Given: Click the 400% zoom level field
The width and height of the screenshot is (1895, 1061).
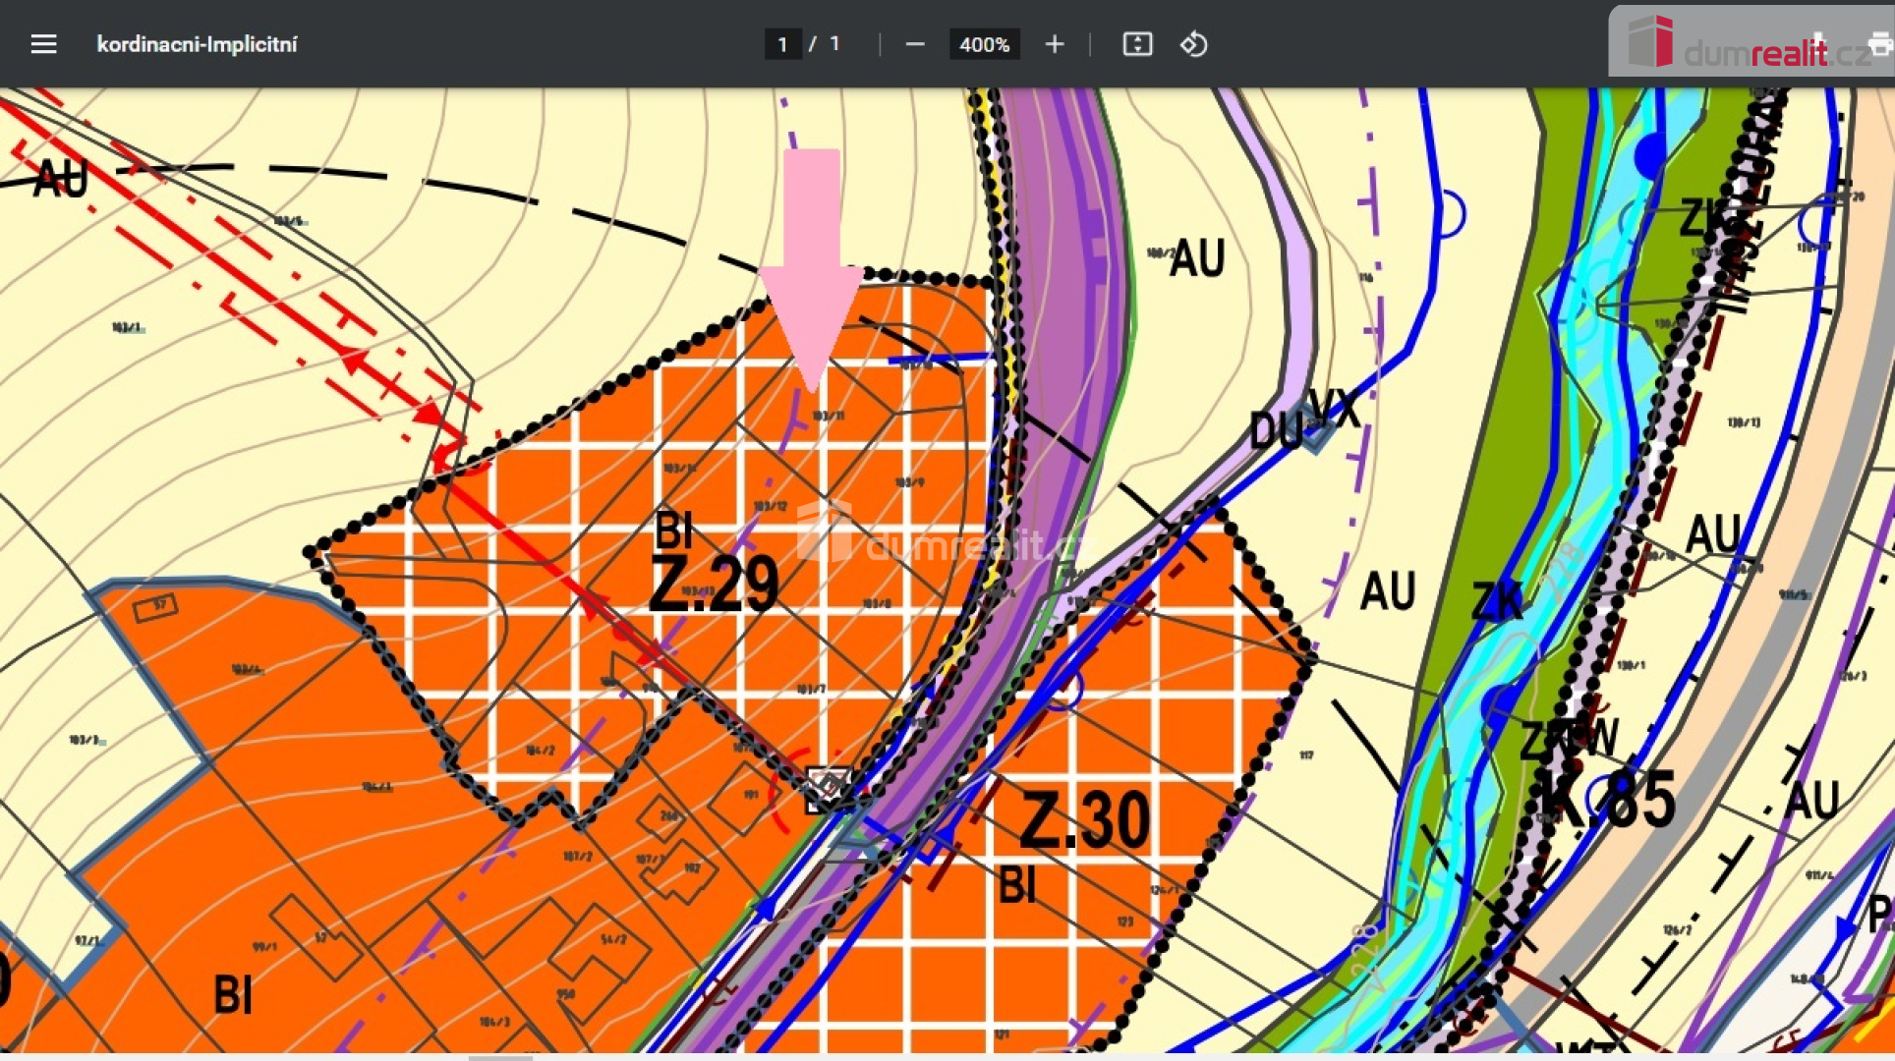Looking at the screenshot, I should [x=984, y=44].
